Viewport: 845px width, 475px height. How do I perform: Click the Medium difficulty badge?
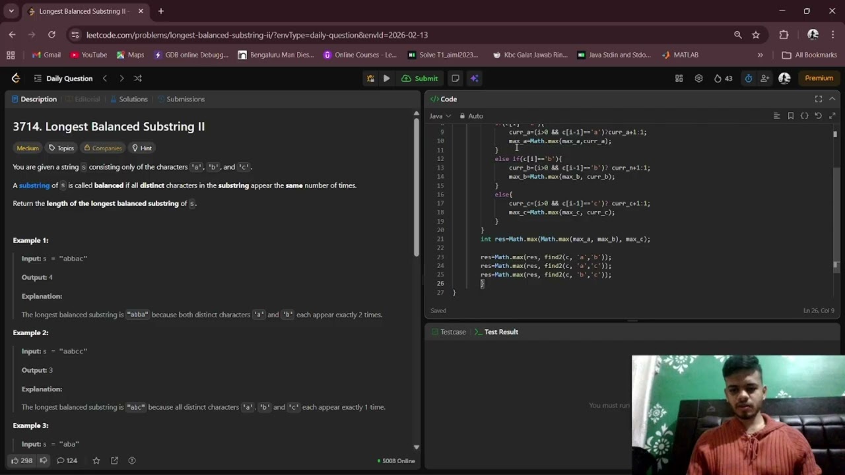(28, 148)
